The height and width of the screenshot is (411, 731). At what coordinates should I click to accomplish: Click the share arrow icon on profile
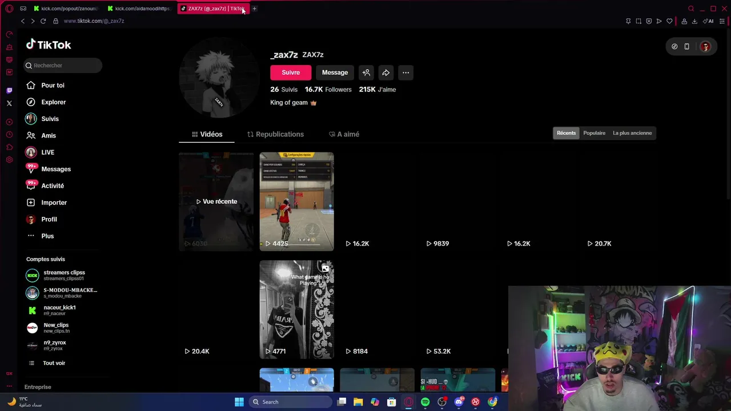tap(386, 72)
